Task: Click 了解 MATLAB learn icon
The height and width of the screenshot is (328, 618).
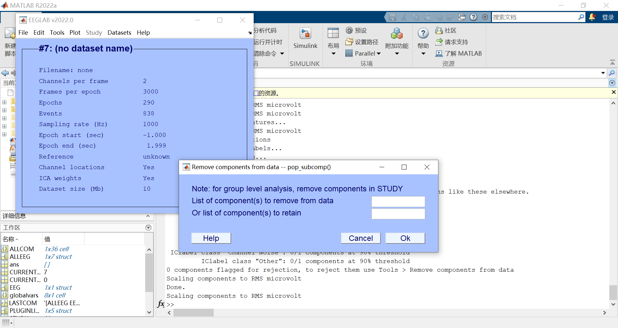Action: tap(439, 53)
